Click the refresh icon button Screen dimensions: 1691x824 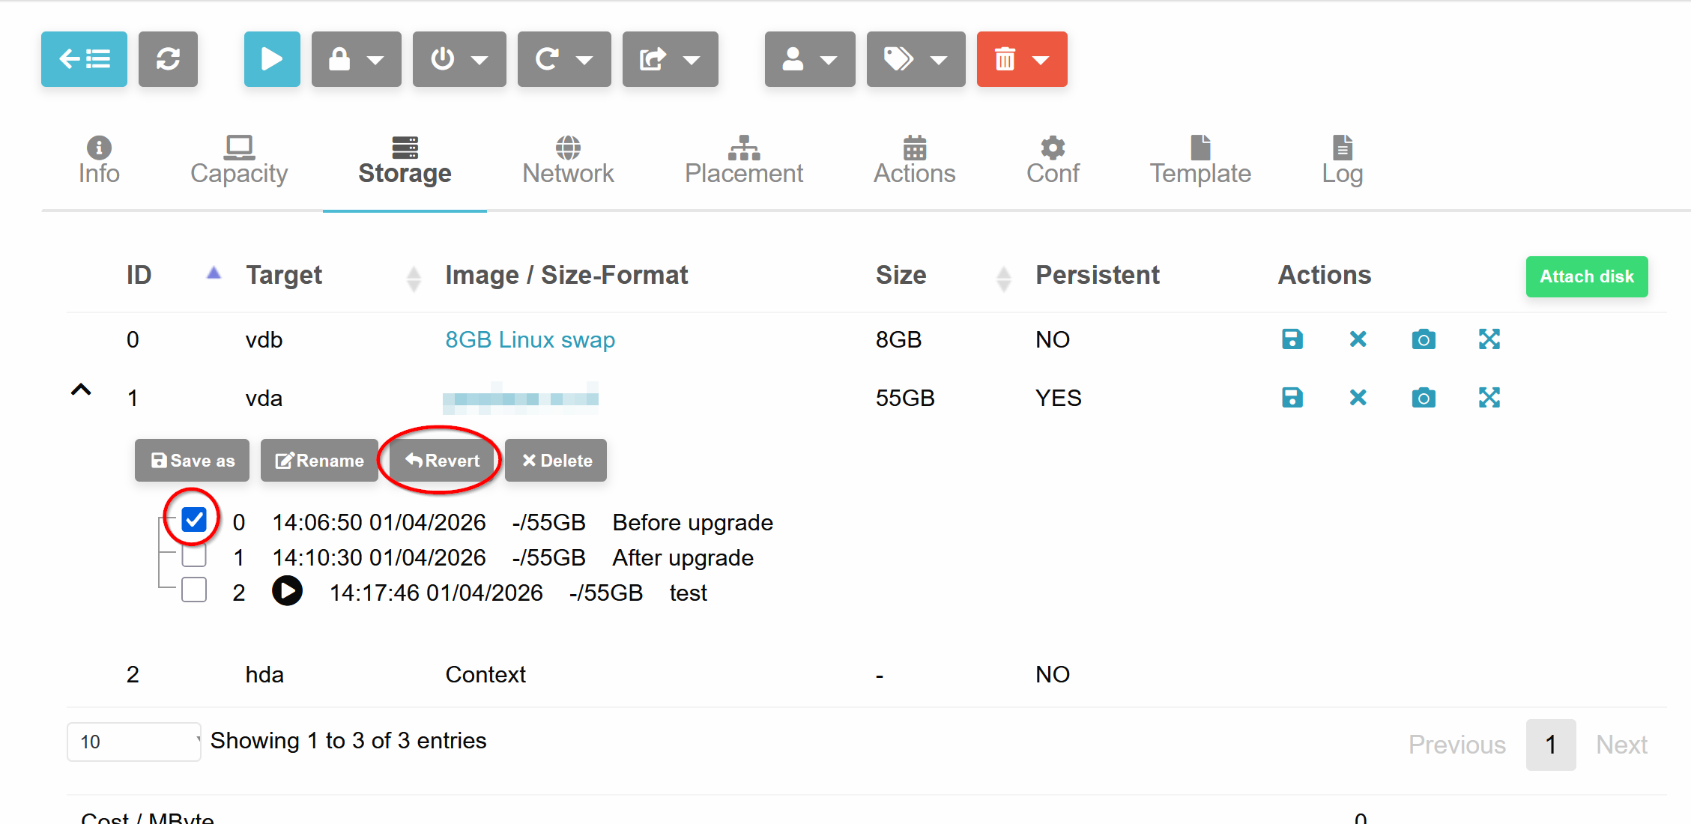(x=168, y=59)
